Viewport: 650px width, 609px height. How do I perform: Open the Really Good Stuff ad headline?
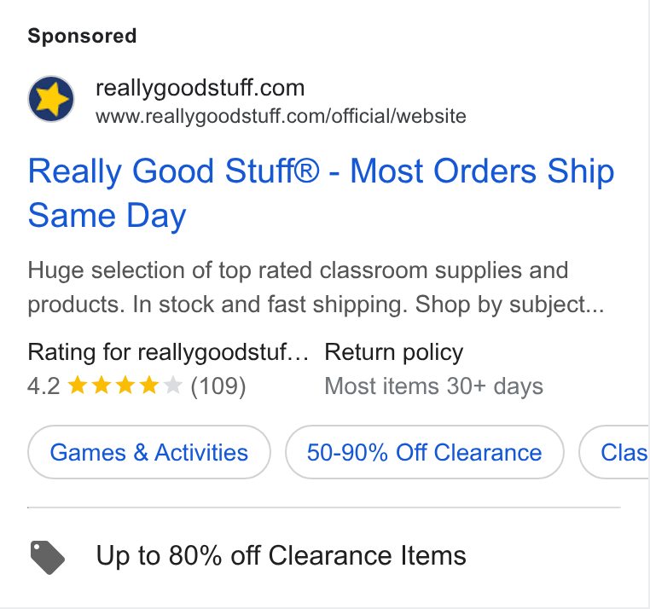(321, 193)
